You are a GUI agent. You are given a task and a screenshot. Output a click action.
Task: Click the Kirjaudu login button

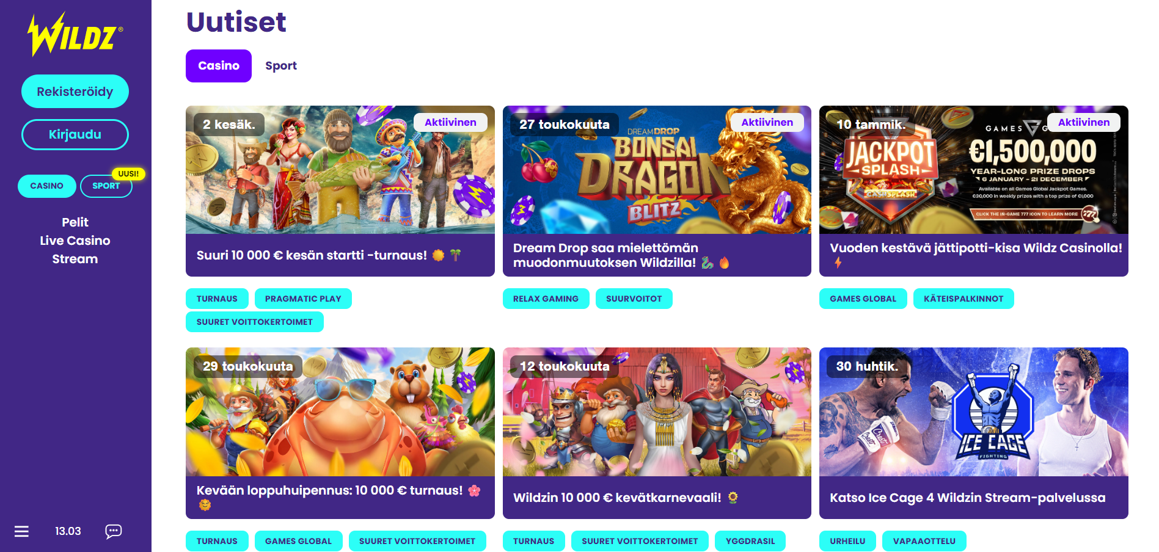click(x=75, y=134)
